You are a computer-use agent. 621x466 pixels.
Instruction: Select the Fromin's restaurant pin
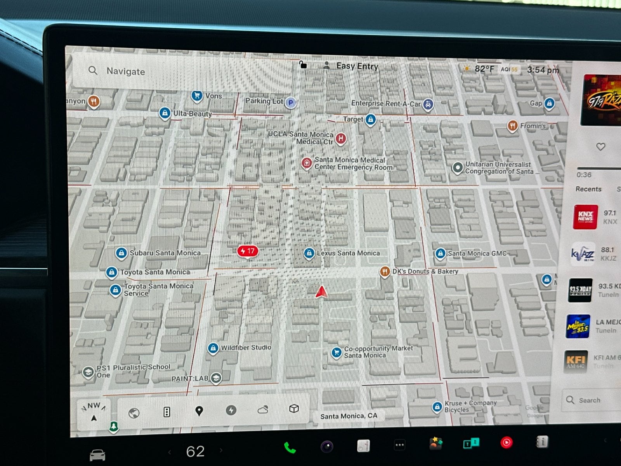[x=513, y=126]
